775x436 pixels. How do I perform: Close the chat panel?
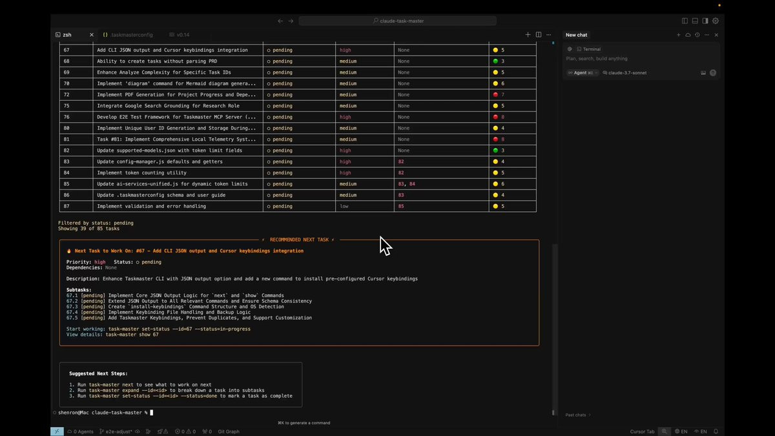tap(716, 35)
